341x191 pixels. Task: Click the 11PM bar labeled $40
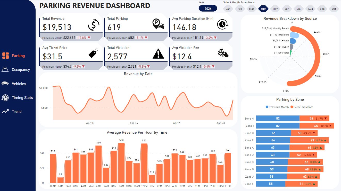point(228,168)
